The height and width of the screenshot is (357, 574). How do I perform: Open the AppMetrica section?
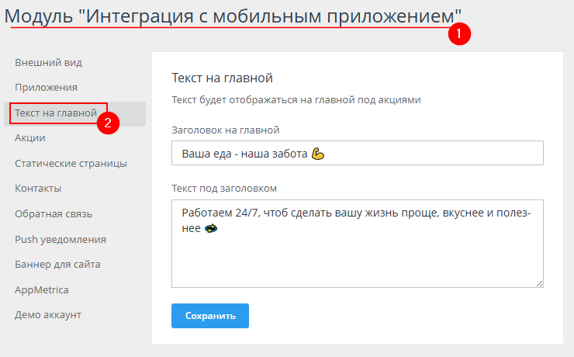click(42, 289)
